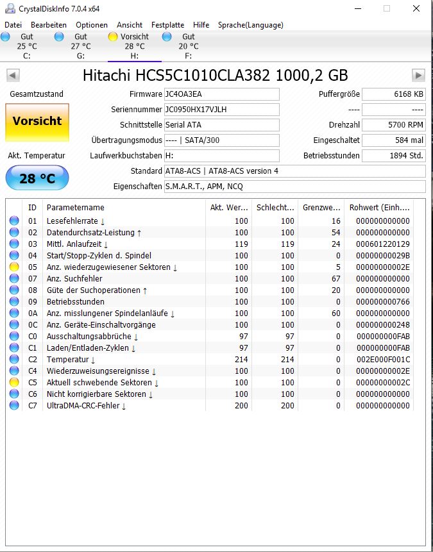This screenshot has height=552, width=433.
Task: Click status orb for 08 Güte der Suchoperationen
Action: coord(14,290)
